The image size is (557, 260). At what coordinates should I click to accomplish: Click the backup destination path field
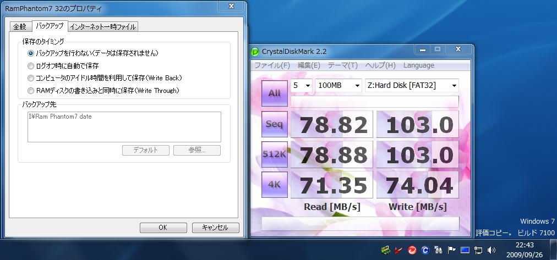[124, 127]
